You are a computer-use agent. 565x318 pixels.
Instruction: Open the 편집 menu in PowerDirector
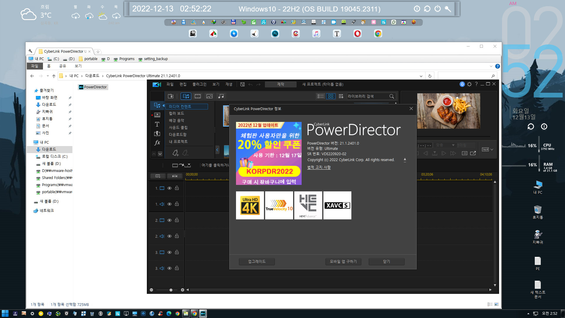[183, 84]
